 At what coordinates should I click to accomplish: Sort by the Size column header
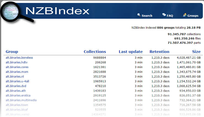[196, 52]
